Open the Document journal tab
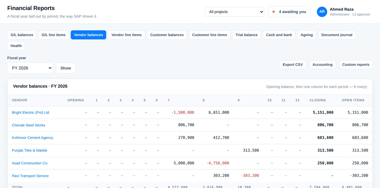This screenshot has width=380, height=188. coord(337,35)
